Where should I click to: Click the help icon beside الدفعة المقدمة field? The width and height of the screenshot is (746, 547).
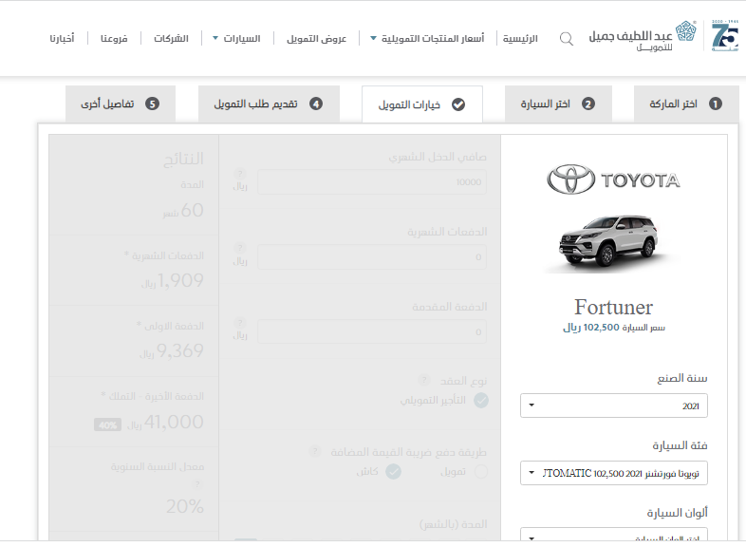[240, 323]
